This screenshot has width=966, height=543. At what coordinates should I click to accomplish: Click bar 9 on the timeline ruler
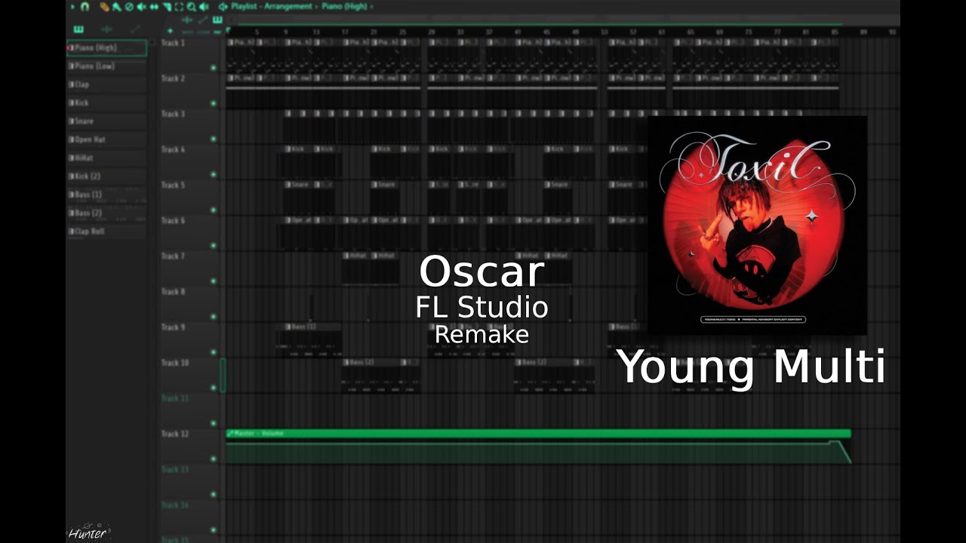tap(285, 32)
